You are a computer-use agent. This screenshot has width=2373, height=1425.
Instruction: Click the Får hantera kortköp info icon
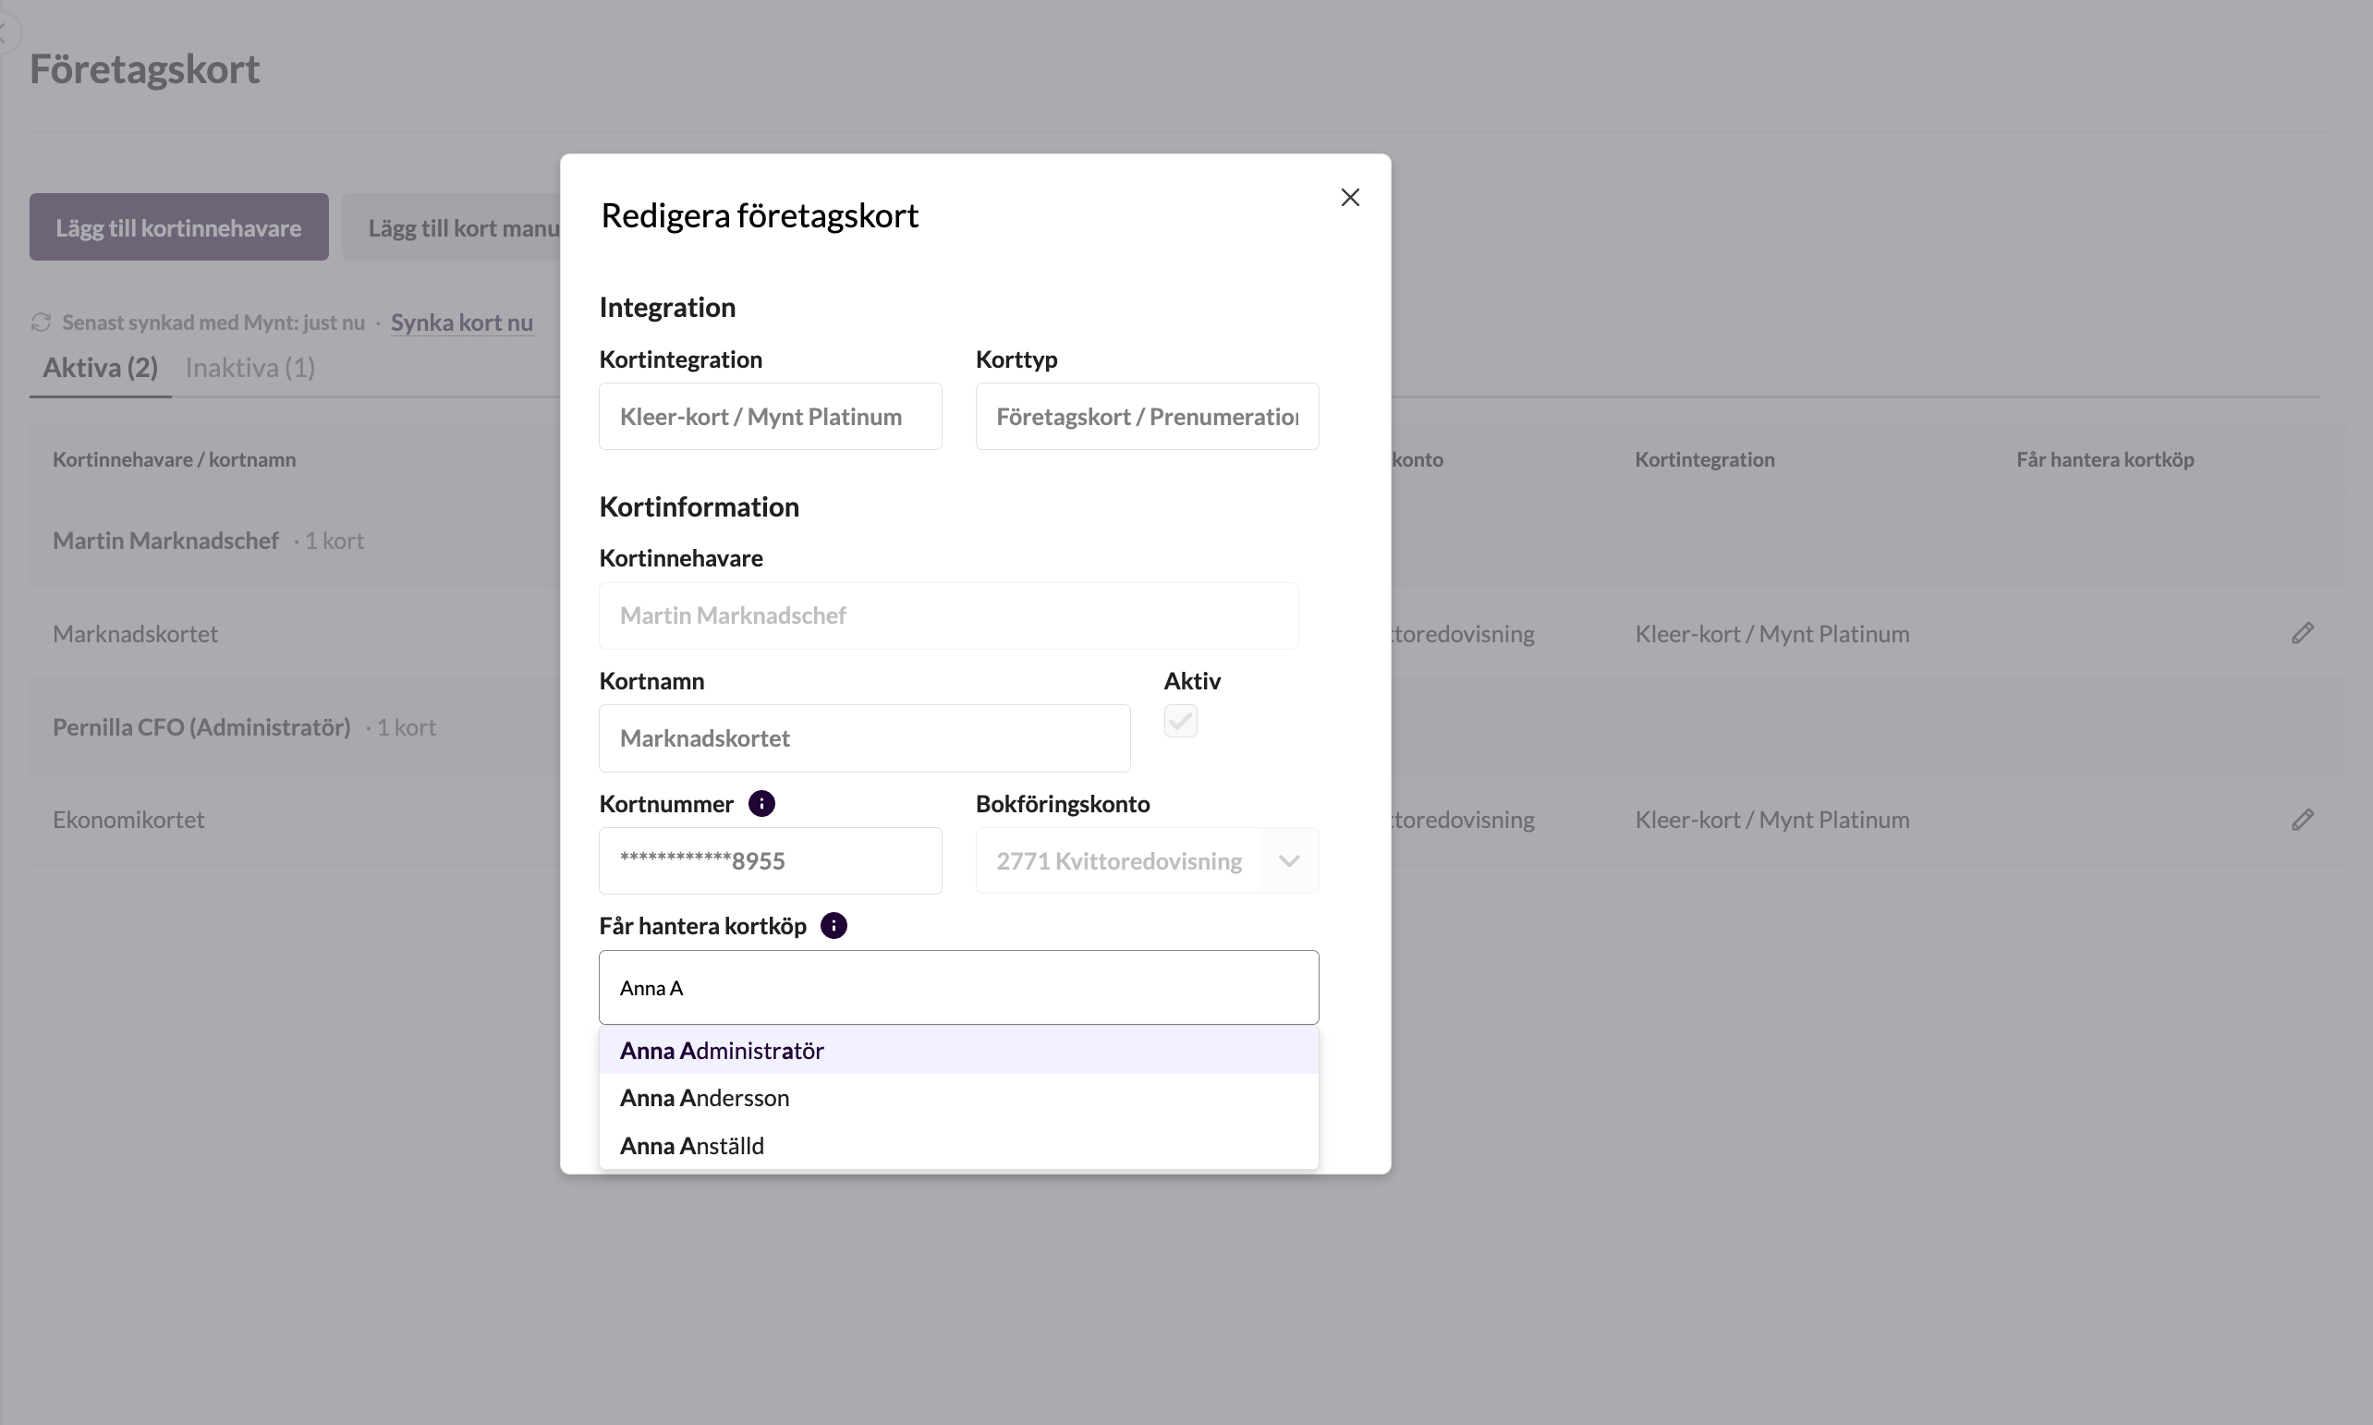point(834,926)
